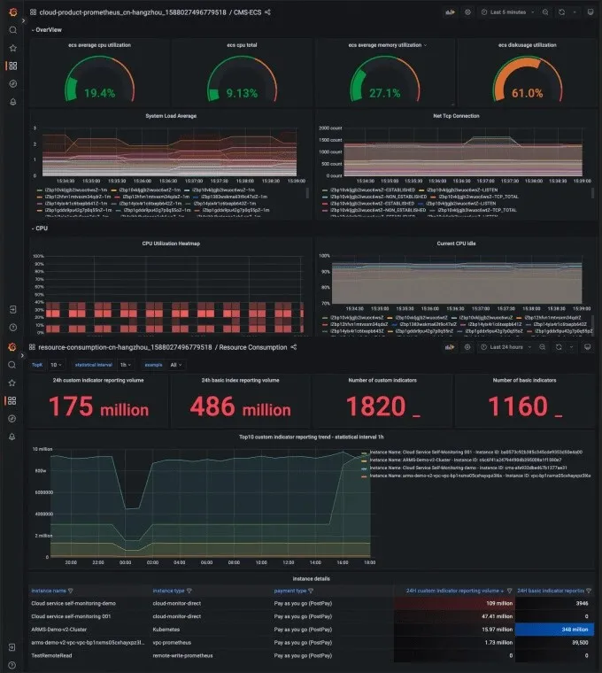Open Last 24 hours time picker

coord(506,347)
